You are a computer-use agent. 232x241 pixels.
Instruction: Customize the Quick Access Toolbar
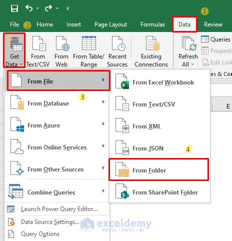click(x=67, y=8)
